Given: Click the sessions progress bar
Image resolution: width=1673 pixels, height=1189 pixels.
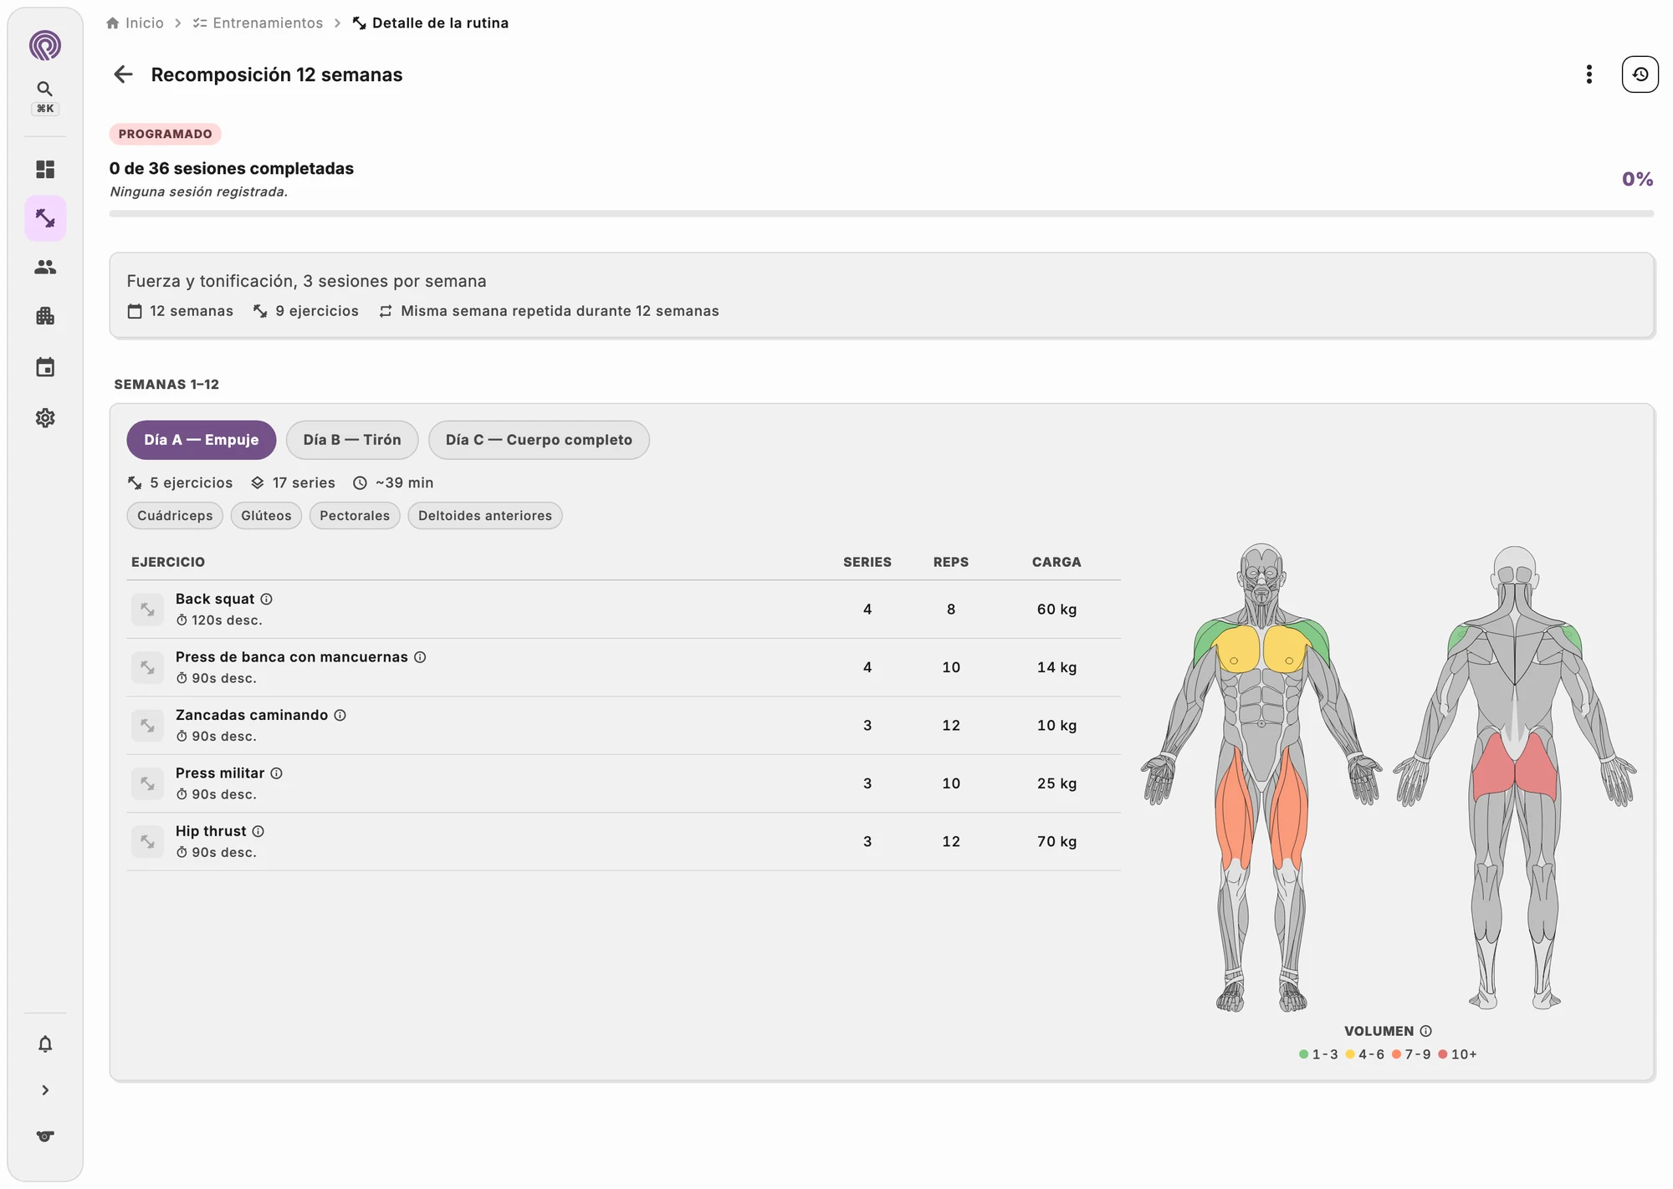Looking at the screenshot, I should point(881,214).
